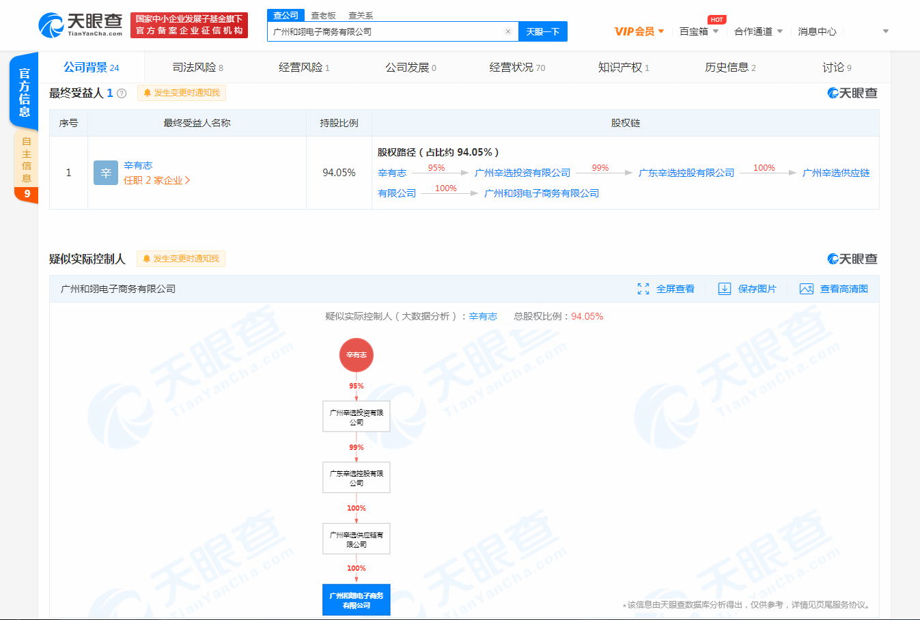The image size is (920, 620).
Task: Expand the 百宝箱 dropdown
Action: coord(700,31)
